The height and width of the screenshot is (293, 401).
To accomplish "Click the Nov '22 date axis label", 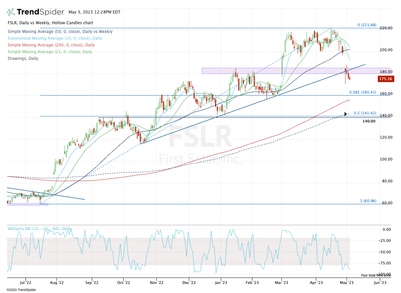I will point(156,283).
